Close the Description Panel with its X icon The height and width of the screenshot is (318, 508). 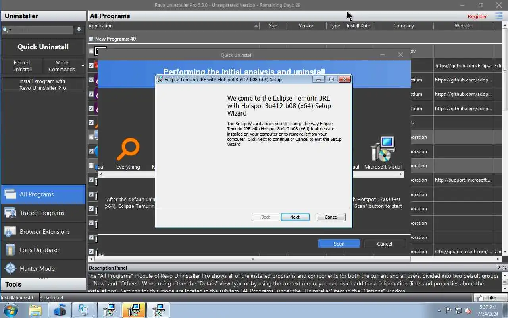pos(504,268)
